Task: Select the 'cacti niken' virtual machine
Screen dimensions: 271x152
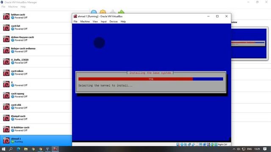Action: tap(36, 73)
